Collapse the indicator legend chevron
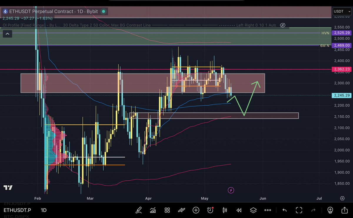353x218 pixels. [7, 34]
